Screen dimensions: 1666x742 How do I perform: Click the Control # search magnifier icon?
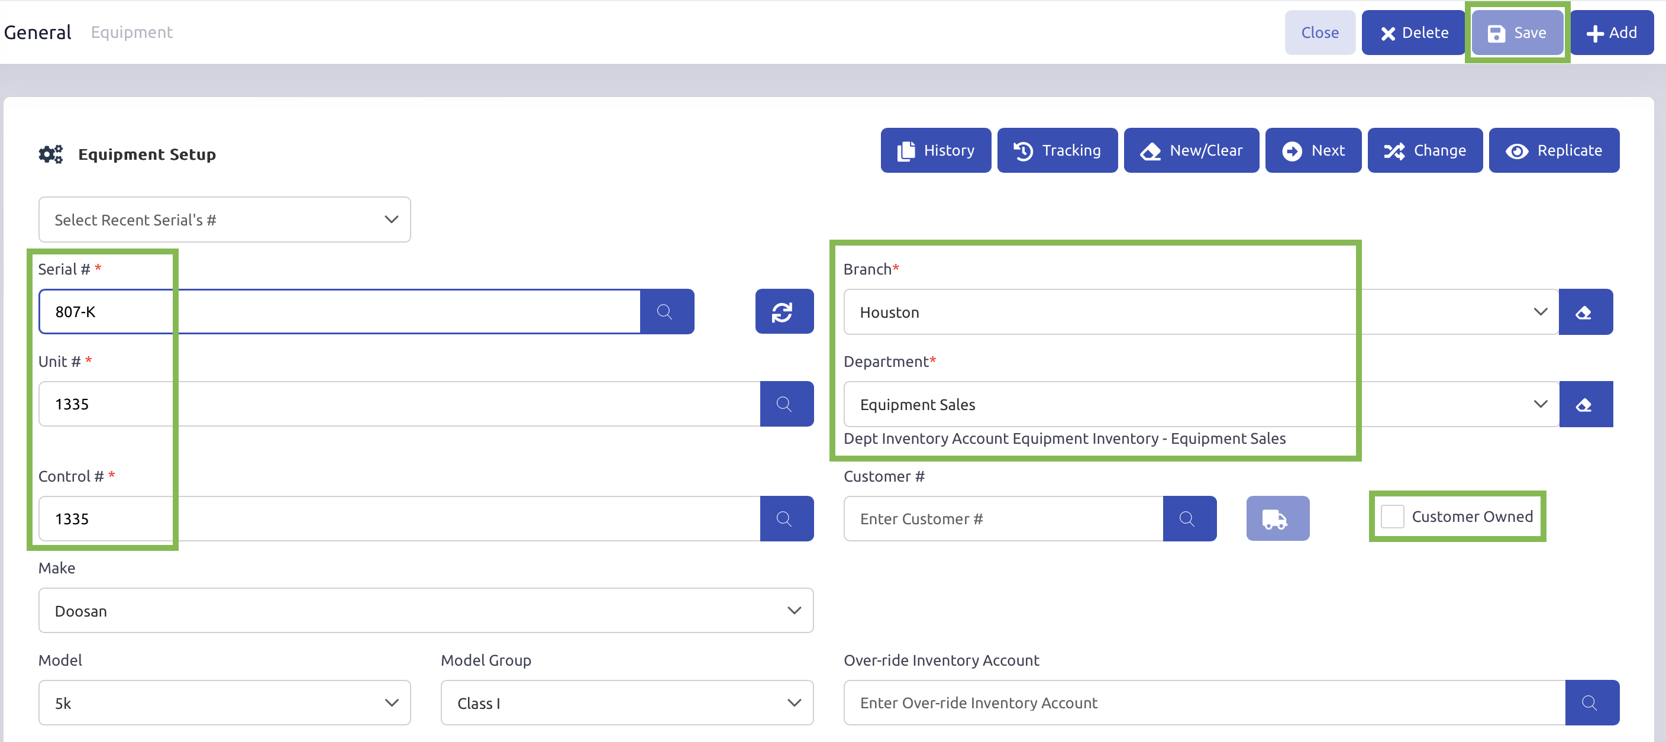[x=785, y=519]
